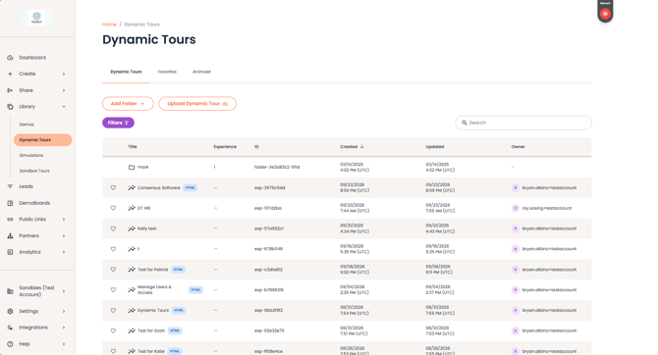Image resolution: width=658 pixels, height=355 pixels.
Task: Toggle favorite heart for exp-678b1148 row
Action: pos(113,249)
